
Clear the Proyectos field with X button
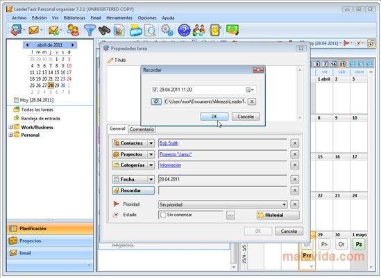294,154
